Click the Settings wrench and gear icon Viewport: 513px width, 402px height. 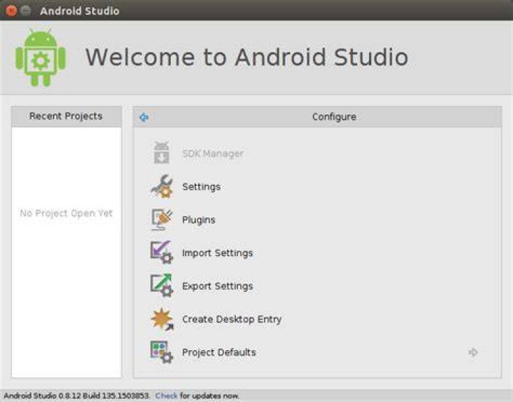tap(162, 186)
